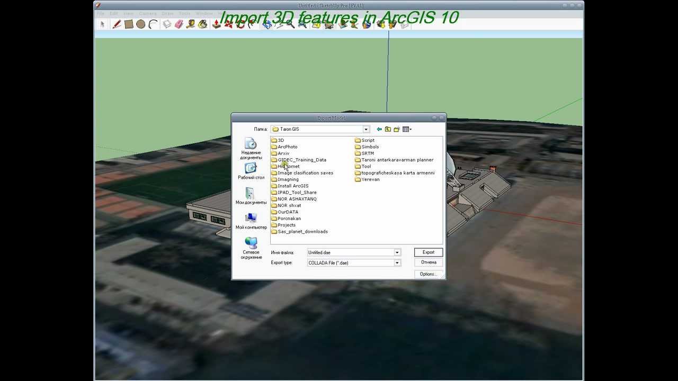678x381 pixels.
Task: Select the Imagning folder
Action: [x=285, y=179]
